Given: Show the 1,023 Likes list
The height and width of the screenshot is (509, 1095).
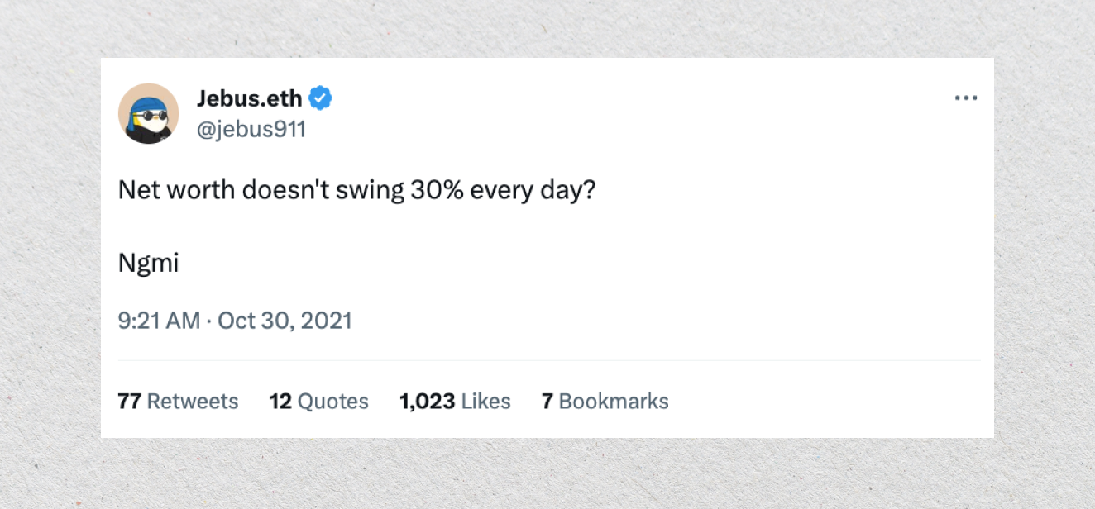Looking at the screenshot, I should tap(454, 402).
